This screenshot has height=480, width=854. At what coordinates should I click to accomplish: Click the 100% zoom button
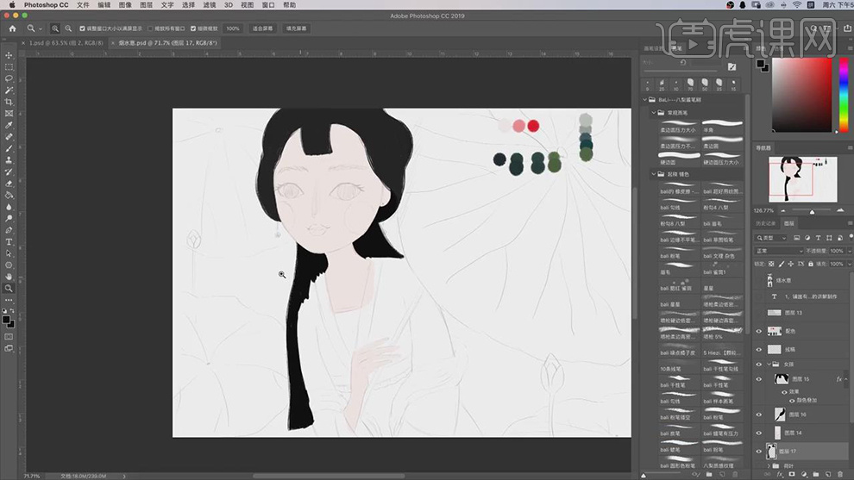[233, 28]
